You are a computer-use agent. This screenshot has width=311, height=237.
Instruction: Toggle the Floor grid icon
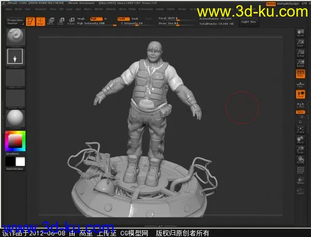coord(301,84)
